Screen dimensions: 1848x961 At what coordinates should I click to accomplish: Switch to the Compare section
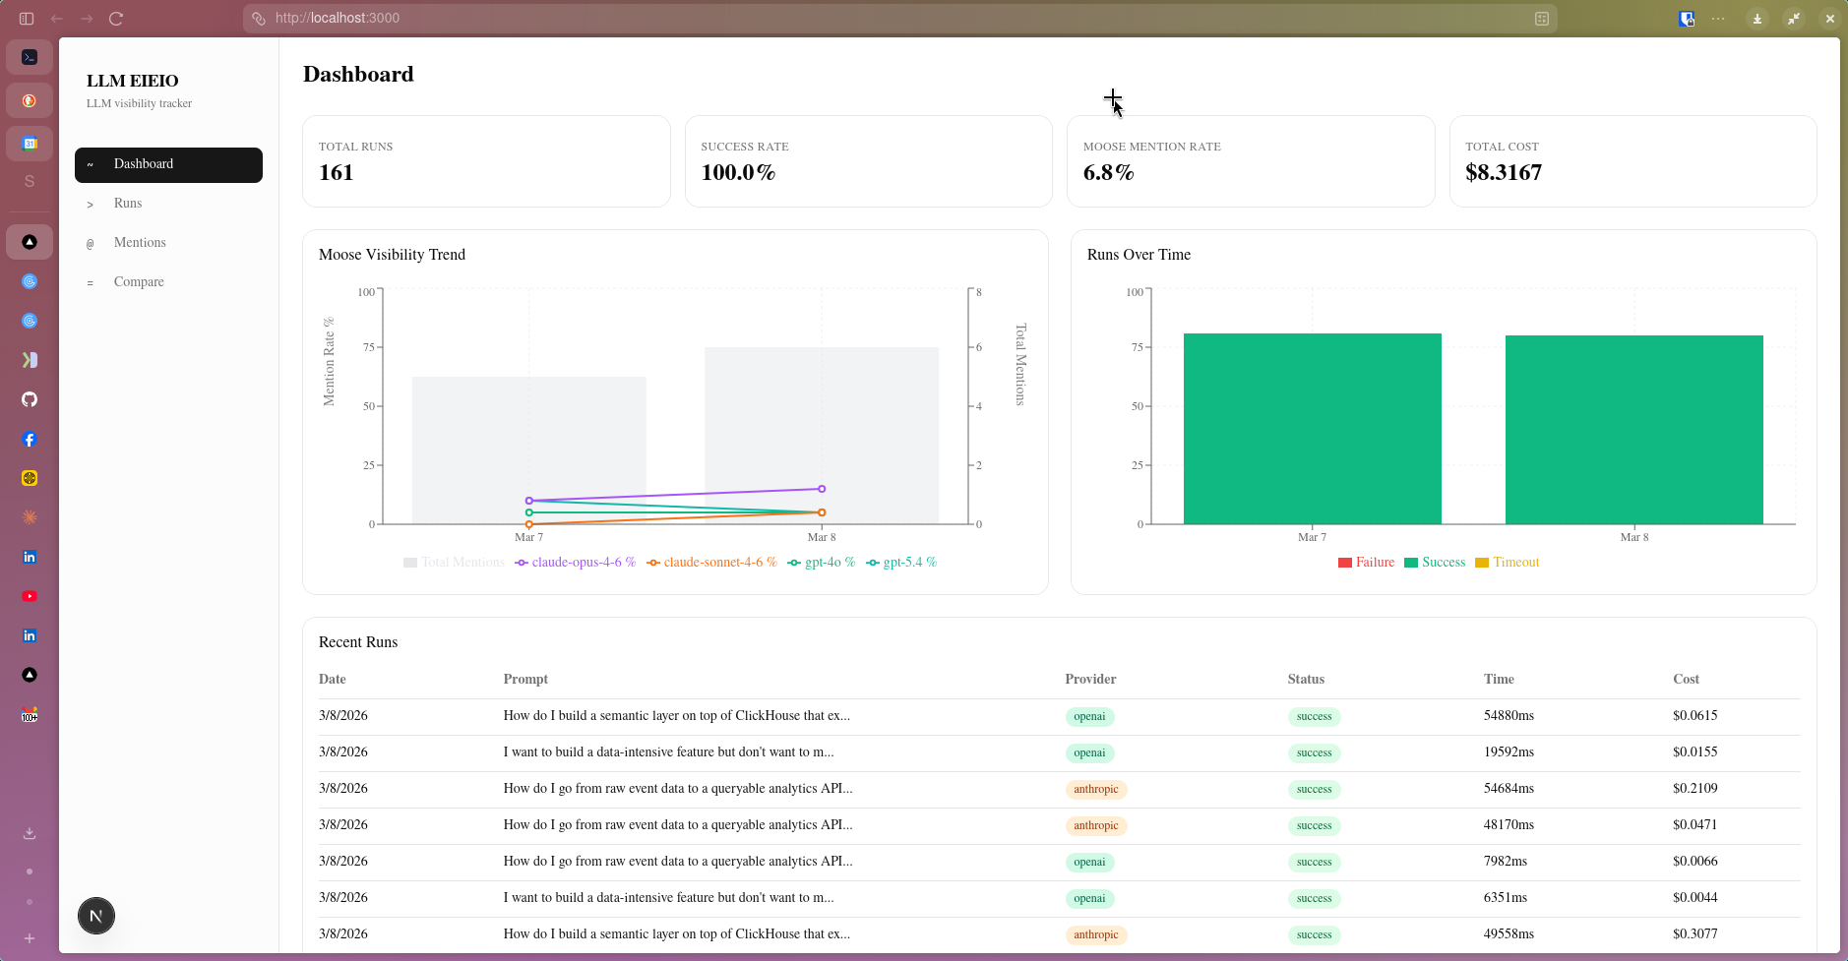pyautogui.click(x=139, y=281)
